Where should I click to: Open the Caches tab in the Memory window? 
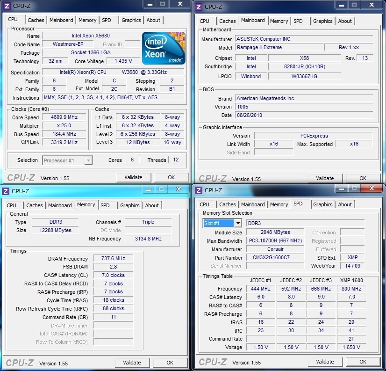tap(35, 205)
